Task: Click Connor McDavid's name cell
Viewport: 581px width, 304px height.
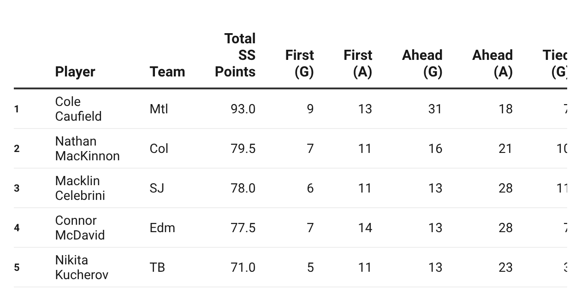Action: [x=80, y=228]
